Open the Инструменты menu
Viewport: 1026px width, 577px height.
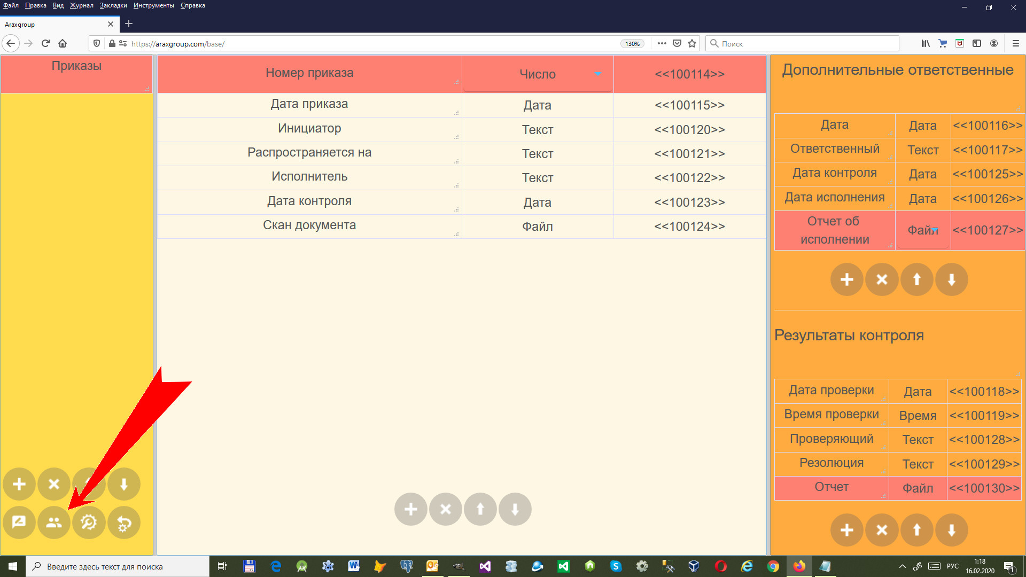click(153, 5)
